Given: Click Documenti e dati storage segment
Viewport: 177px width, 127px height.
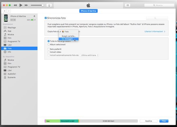Looking at the screenshot, I should pos(69,121).
